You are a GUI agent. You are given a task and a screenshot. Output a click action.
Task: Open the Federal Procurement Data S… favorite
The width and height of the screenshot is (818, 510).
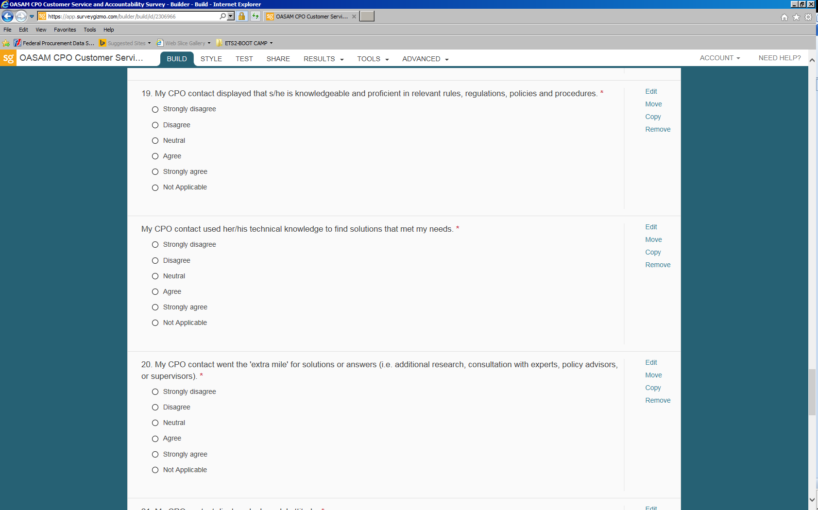[54, 43]
